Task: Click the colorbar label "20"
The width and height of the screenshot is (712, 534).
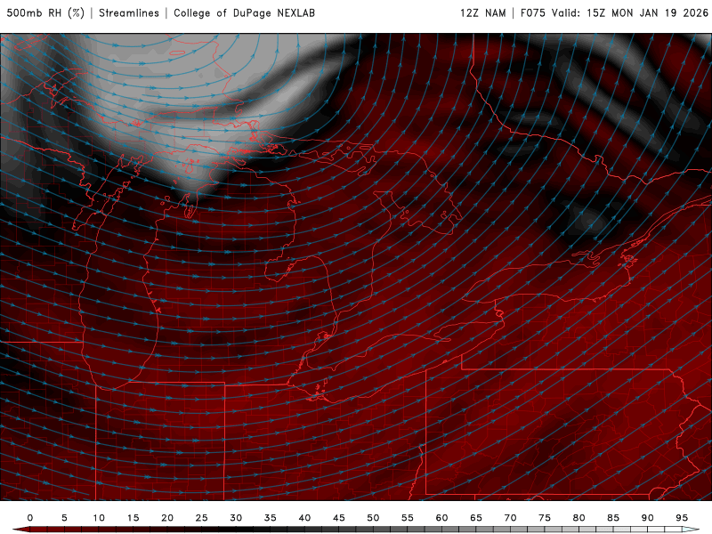Action: coord(167,518)
